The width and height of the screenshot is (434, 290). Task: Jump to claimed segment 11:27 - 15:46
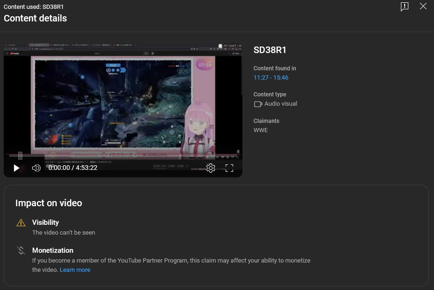click(x=271, y=78)
